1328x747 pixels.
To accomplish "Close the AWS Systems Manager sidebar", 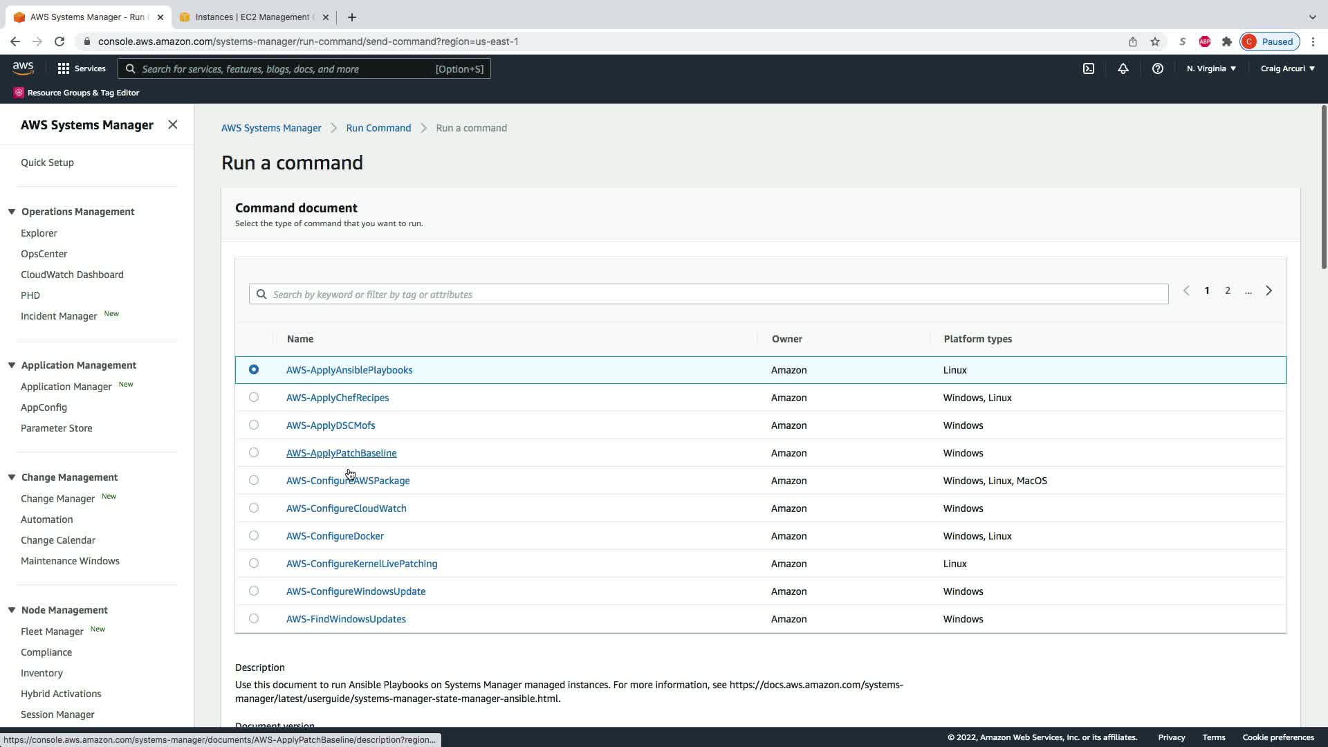I will [x=173, y=124].
